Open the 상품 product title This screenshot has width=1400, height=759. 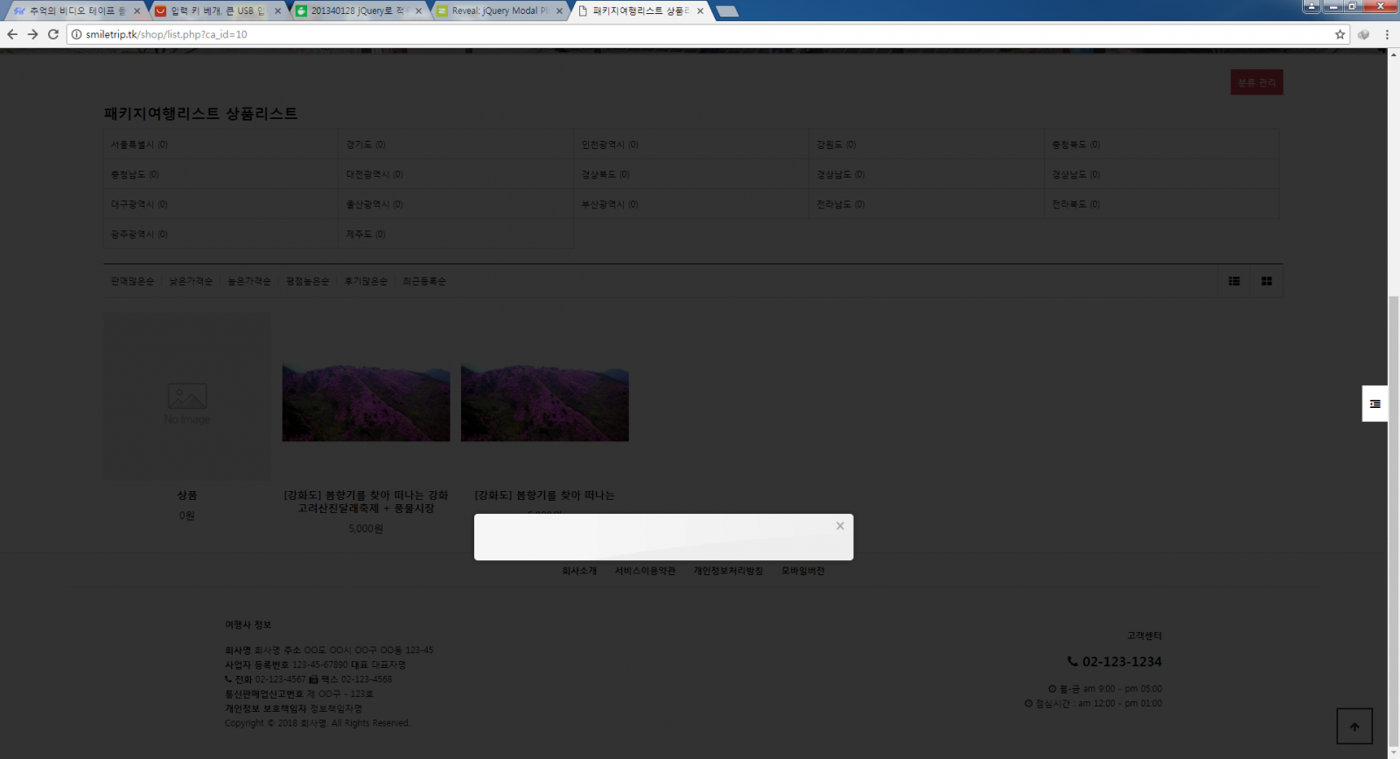coord(187,495)
